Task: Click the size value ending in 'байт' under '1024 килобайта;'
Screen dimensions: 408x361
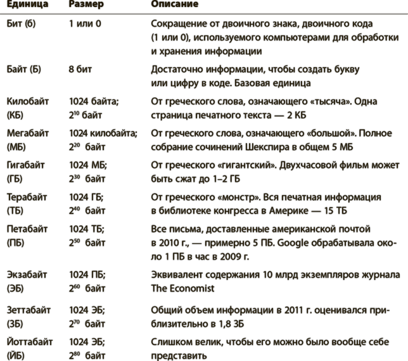Action: click(x=87, y=147)
